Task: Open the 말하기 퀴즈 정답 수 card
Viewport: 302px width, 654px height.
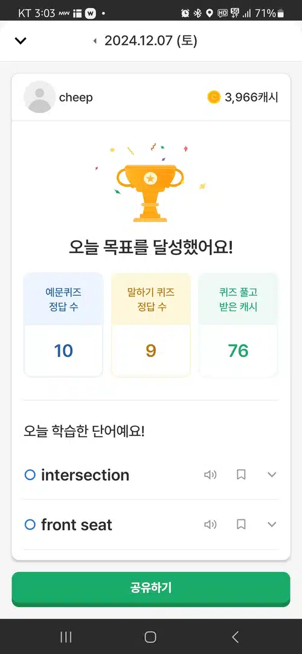Action: pos(151,325)
